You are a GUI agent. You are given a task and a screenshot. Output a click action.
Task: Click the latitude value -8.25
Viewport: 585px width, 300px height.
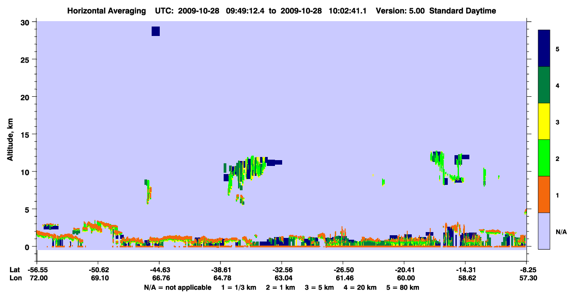(x=527, y=270)
